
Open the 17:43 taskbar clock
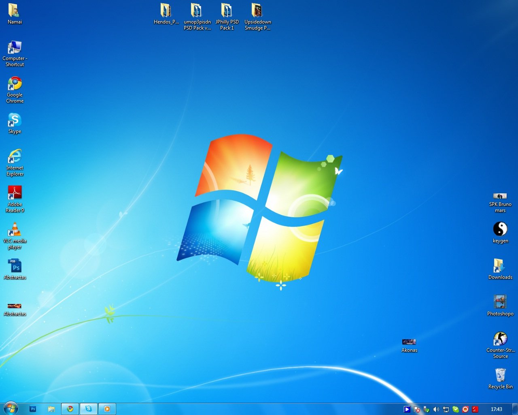(x=497, y=409)
